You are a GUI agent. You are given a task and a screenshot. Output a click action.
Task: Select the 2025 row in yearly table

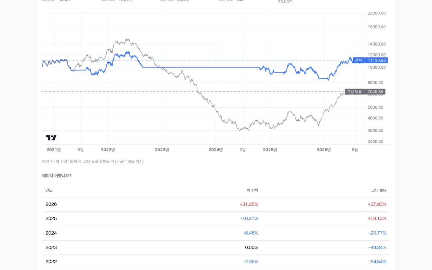point(216,219)
